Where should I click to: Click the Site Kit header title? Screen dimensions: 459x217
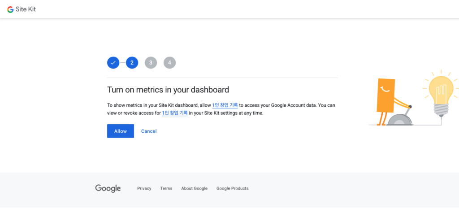point(26,9)
